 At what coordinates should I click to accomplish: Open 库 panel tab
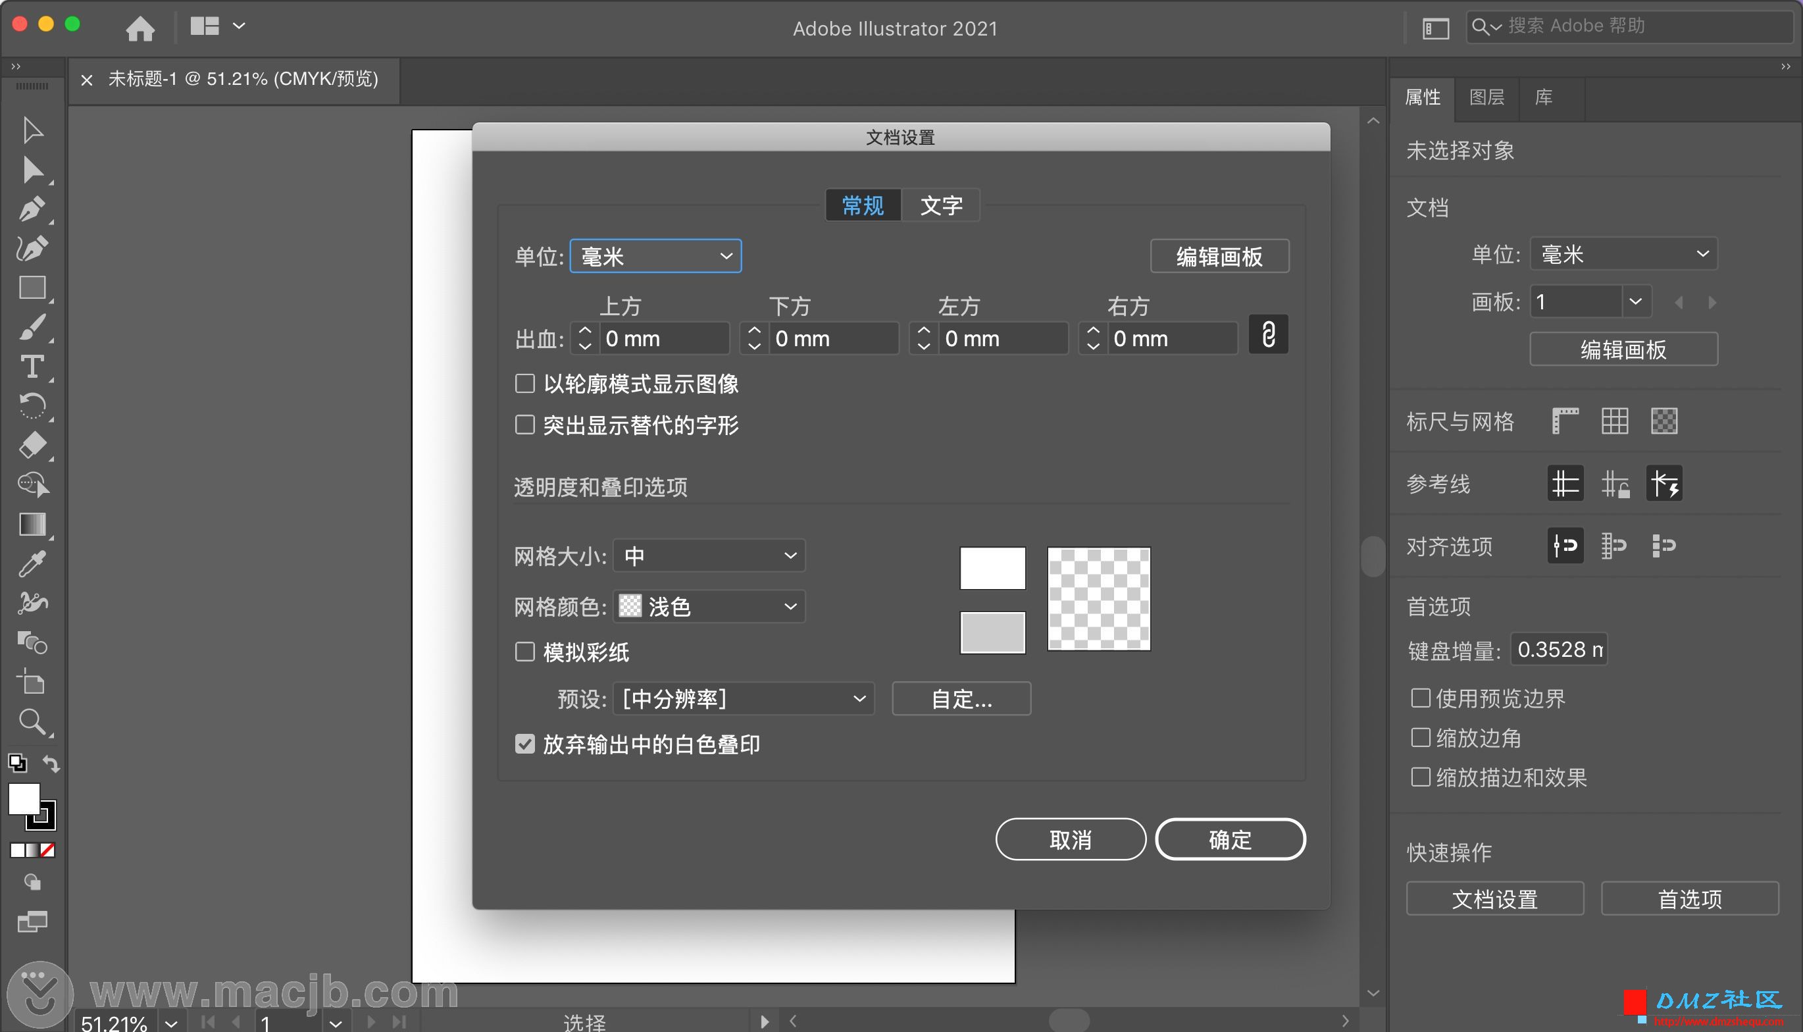[1543, 97]
